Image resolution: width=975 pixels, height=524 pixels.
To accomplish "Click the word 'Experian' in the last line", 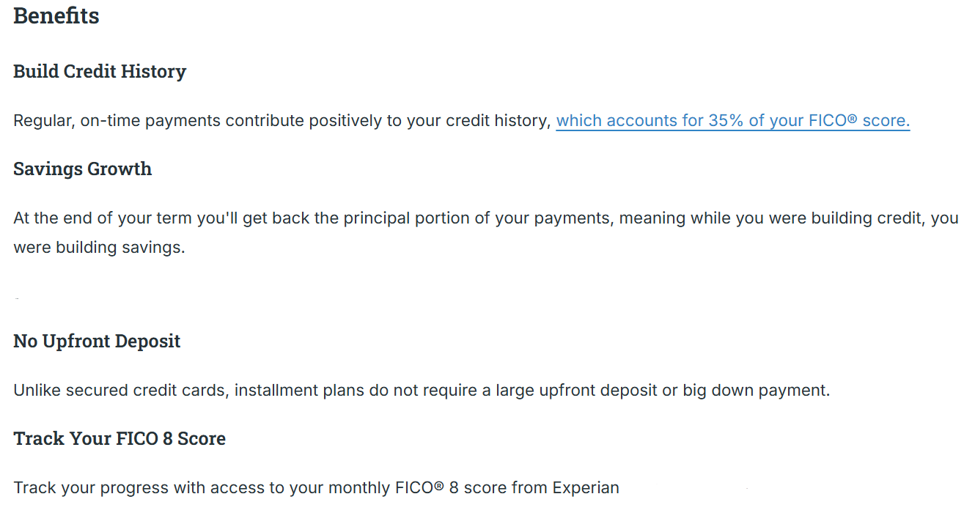I will pyautogui.click(x=586, y=487).
